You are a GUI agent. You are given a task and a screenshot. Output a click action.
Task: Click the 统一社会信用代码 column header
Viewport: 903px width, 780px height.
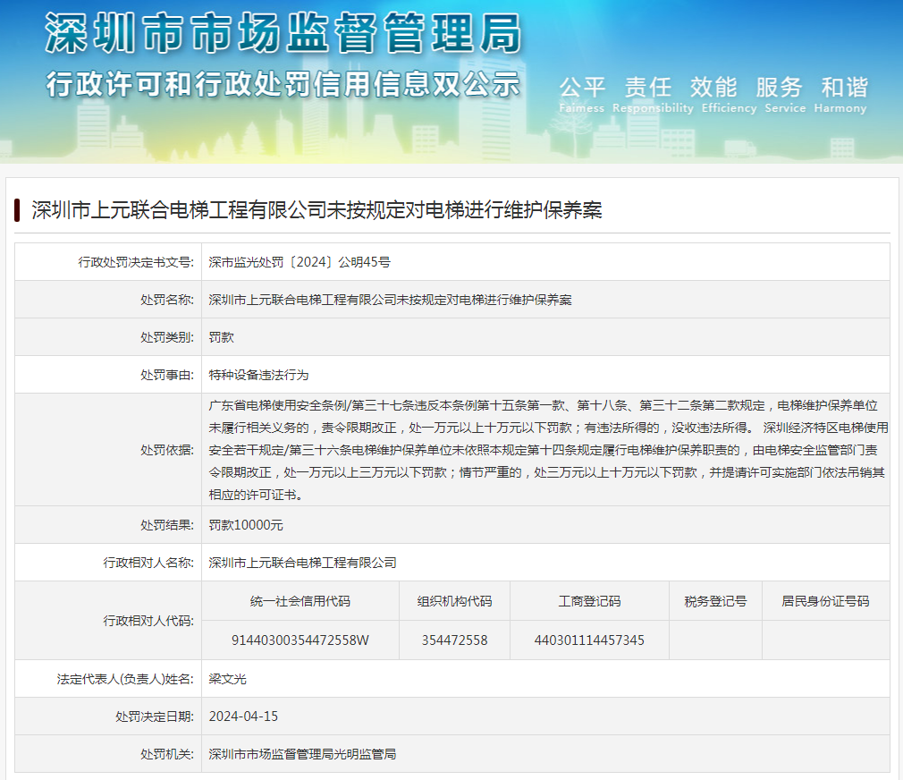coord(300,601)
